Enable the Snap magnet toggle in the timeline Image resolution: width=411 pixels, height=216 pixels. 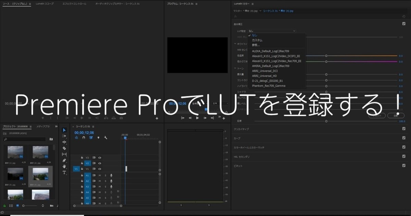pos(84,138)
